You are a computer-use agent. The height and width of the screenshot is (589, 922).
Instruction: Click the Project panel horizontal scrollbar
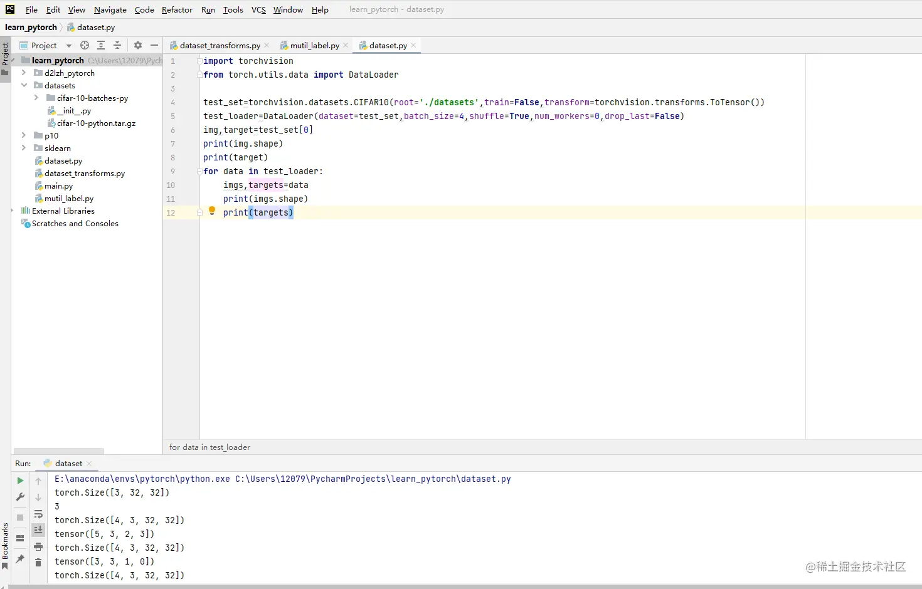click(x=59, y=451)
